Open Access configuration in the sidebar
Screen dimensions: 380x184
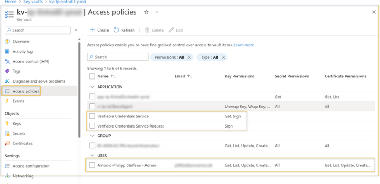[x=31, y=166]
